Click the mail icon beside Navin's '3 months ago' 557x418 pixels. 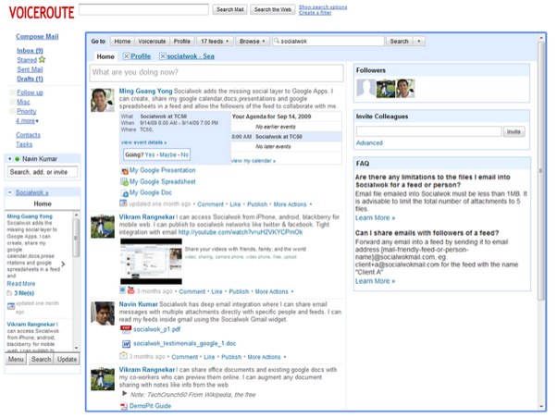123,355
